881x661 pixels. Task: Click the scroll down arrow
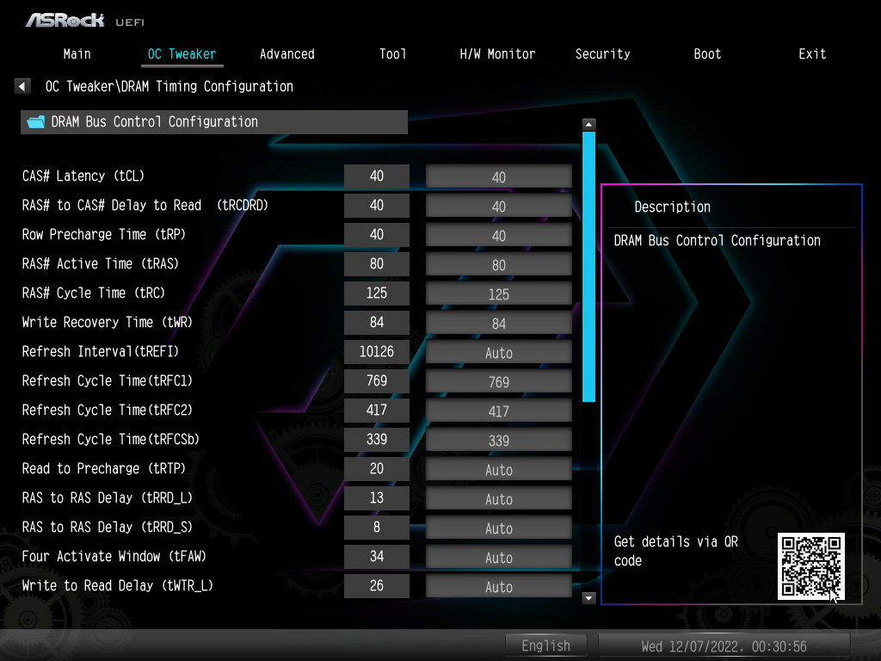tap(588, 597)
